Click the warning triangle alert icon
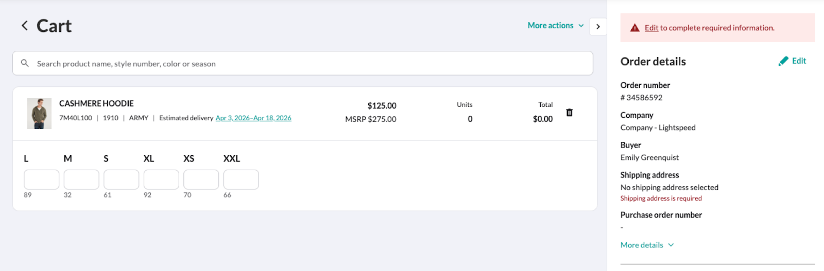The image size is (824, 271). [x=634, y=28]
